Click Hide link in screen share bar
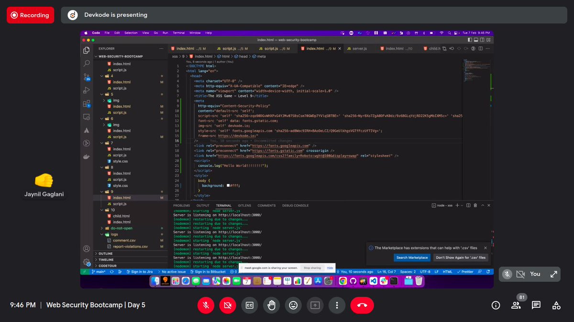 click(x=330, y=268)
